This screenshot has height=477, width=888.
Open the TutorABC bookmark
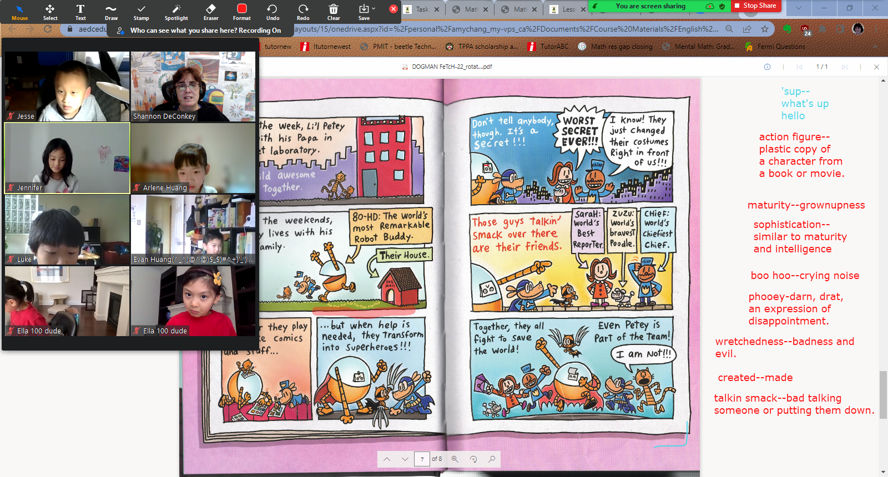click(x=548, y=47)
